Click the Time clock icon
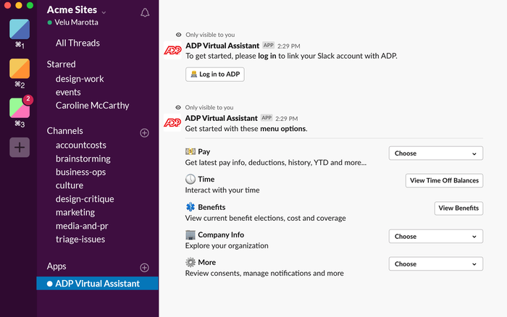Viewport: 507px width, 317px height. (190, 179)
